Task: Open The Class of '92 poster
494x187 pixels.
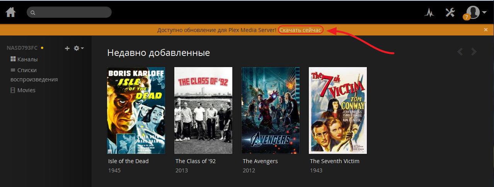Action: (203, 111)
